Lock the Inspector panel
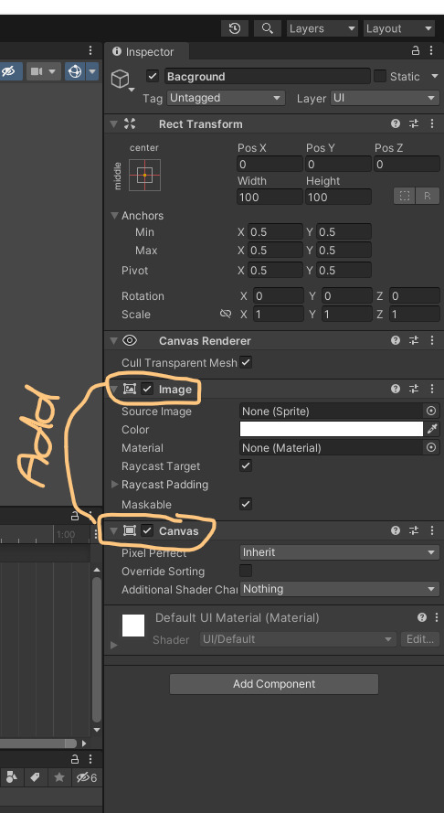Image resolution: width=444 pixels, height=813 pixels. 416,51
